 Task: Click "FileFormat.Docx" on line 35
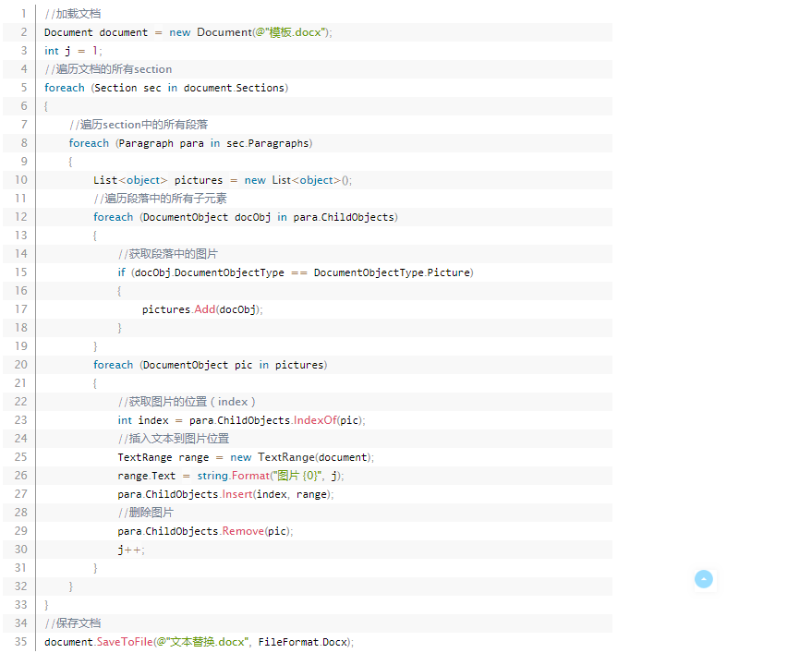point(303,642)
